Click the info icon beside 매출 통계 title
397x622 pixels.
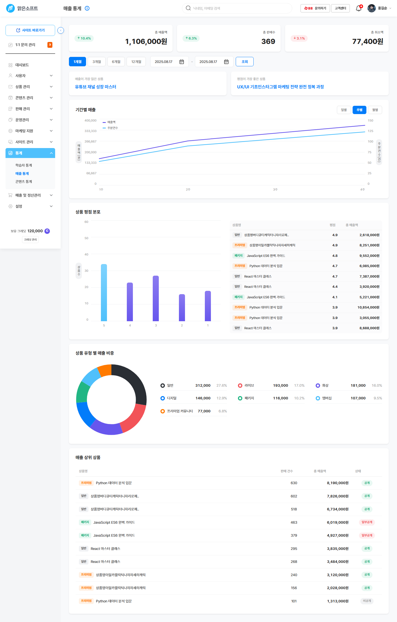click(87, 8)
